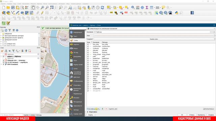The image size is (216, 121).
Task: Switch to the Маски tab
Action: tap(77, 48)
